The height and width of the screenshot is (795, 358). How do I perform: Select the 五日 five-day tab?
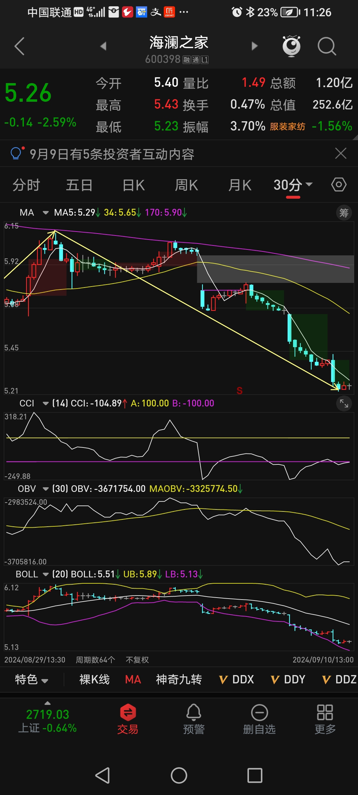[79, 185]
